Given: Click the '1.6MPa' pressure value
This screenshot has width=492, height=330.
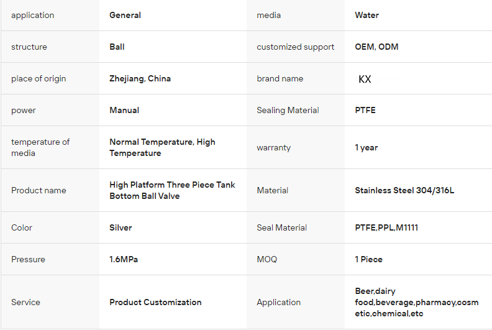Looking at the screenshot, I should point(124,259).
